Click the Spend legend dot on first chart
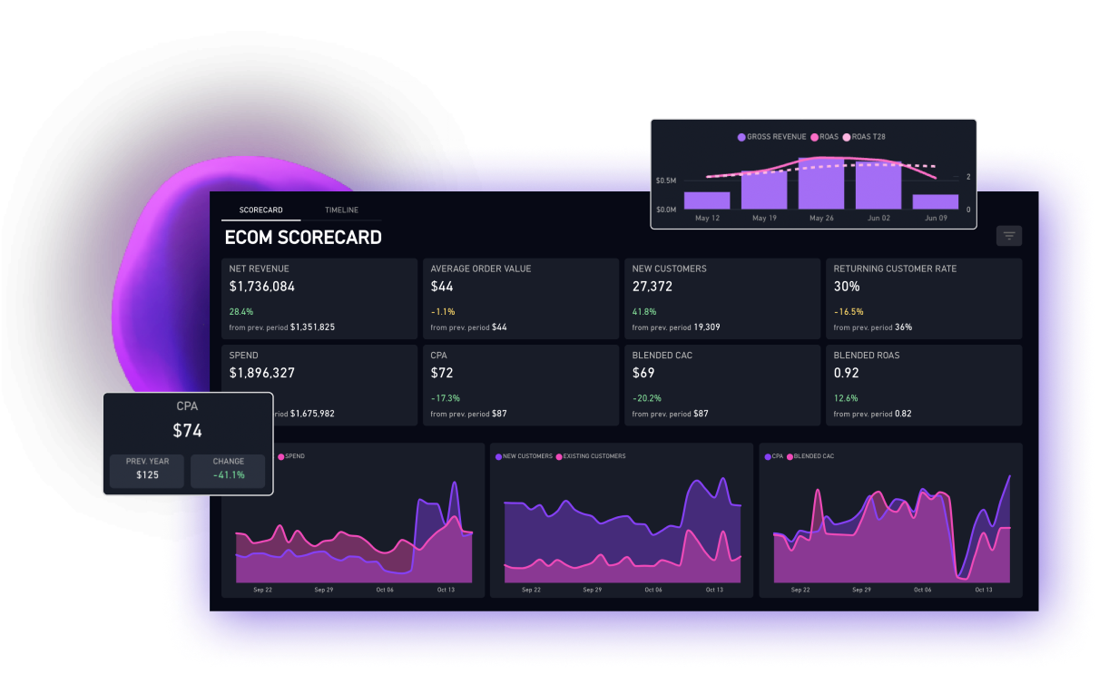The width and height of the screenshot is (1099, 674). pos(281,456)
